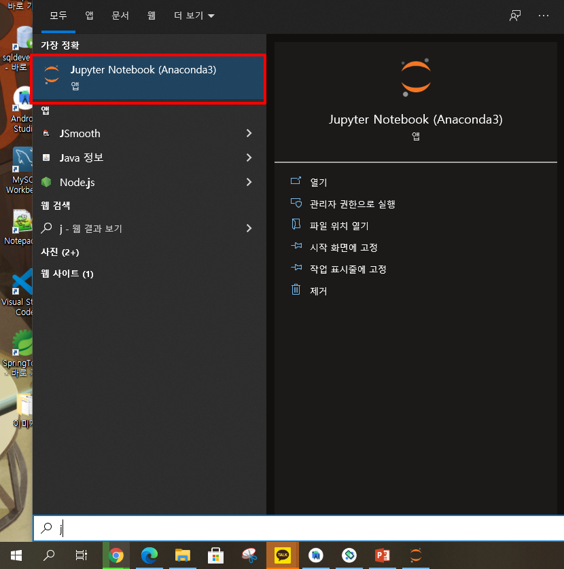Expand the 사진 (2+) results group

(60, 252)
